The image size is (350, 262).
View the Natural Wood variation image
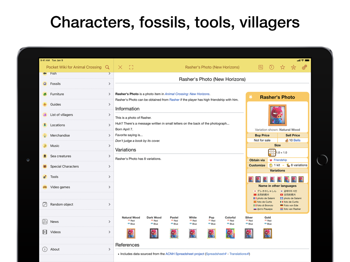tap(131, 233)
